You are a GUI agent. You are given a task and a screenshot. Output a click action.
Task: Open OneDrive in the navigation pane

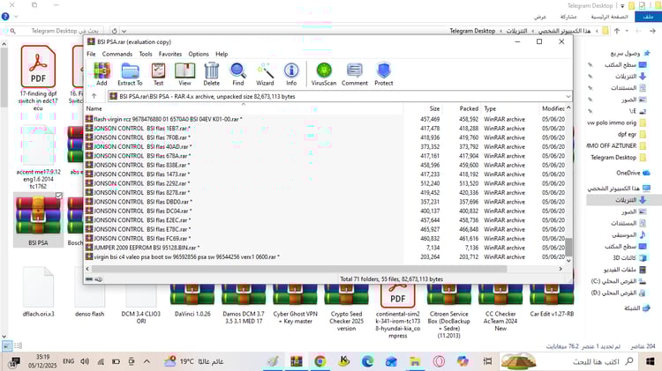click(633, 173)
